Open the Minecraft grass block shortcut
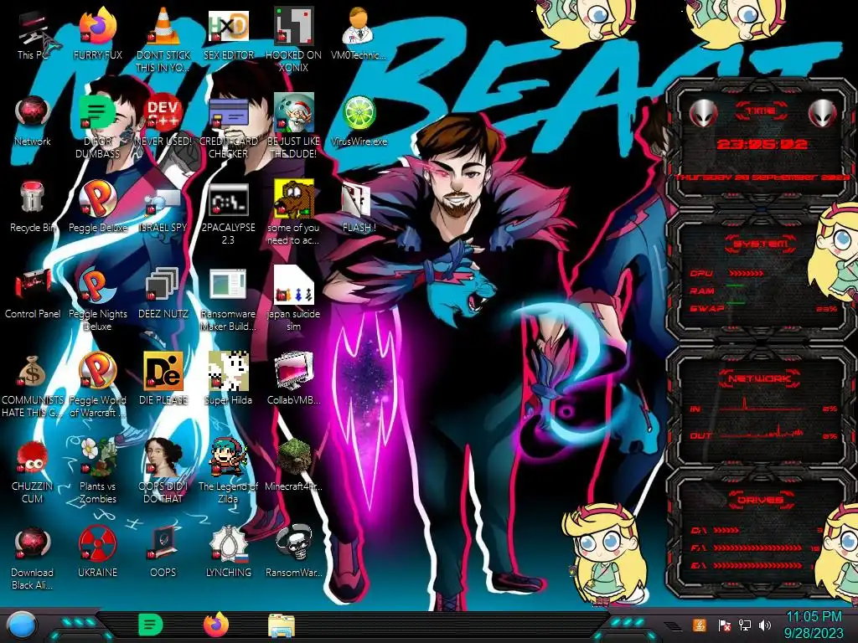 click(x=293, y=465)
